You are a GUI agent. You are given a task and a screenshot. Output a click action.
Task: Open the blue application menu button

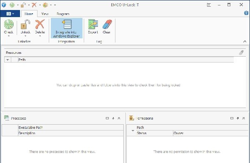(x=10, y=14)
